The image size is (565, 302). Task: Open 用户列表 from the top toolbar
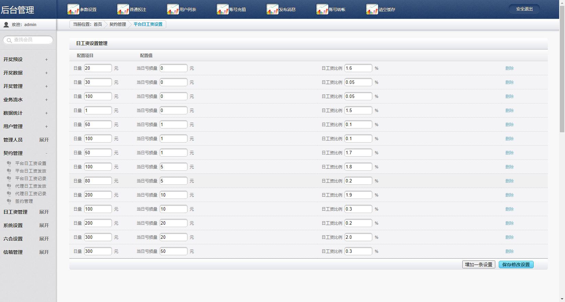(x=173, y=9)
